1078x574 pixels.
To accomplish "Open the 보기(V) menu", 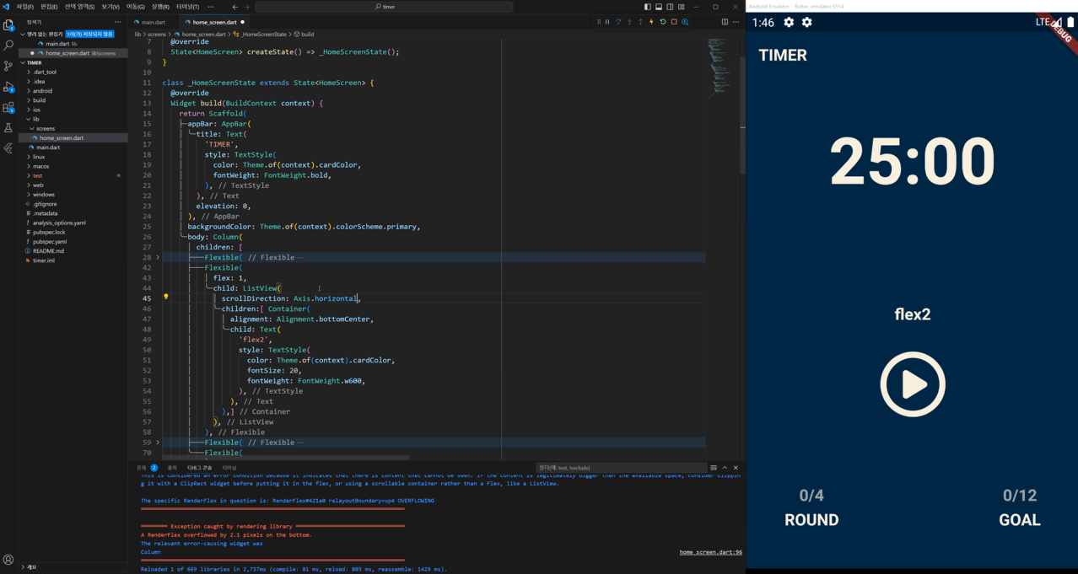I will 110,7.
